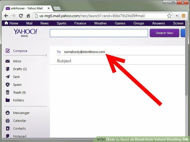Click the To recipient field
Screen dimensions: 190x142
[121, 52]
